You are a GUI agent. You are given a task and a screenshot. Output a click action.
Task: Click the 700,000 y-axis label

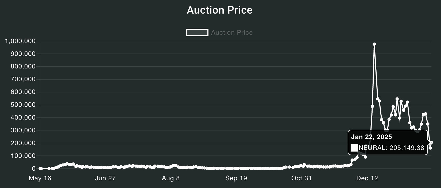tap(23, 79)
